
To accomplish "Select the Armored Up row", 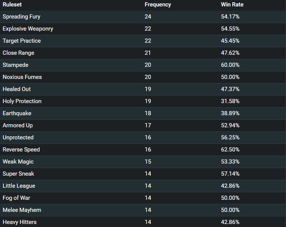I will (143, 125).
